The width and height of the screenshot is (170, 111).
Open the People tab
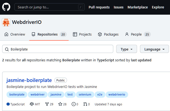coord(138,34)
